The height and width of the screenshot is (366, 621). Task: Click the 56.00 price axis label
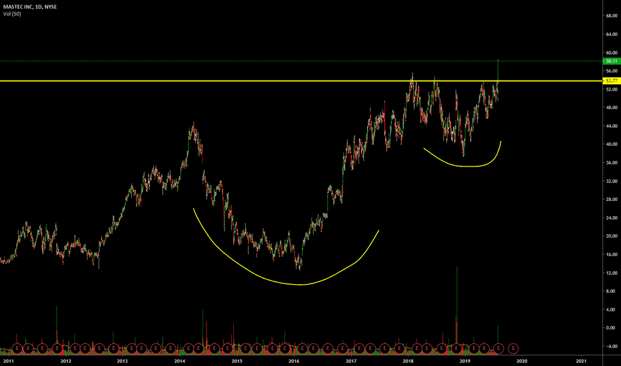coord(611,71)
